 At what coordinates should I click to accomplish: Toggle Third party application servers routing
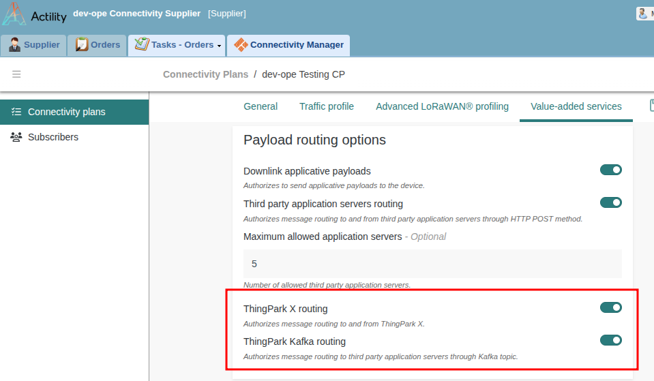click(611, 202)
